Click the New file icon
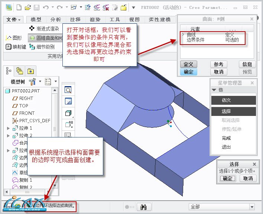The width and height of the screenshot is (263, 214). [19, 7]
